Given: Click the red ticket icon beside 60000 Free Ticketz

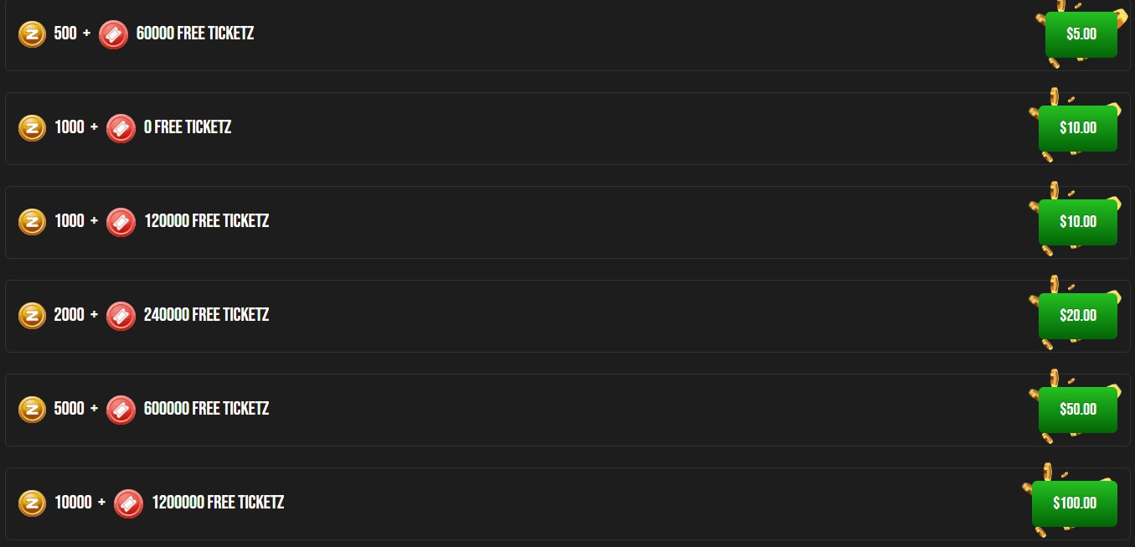Looking at the screenshot, I should pyautogui.click(x=113, y=34).
